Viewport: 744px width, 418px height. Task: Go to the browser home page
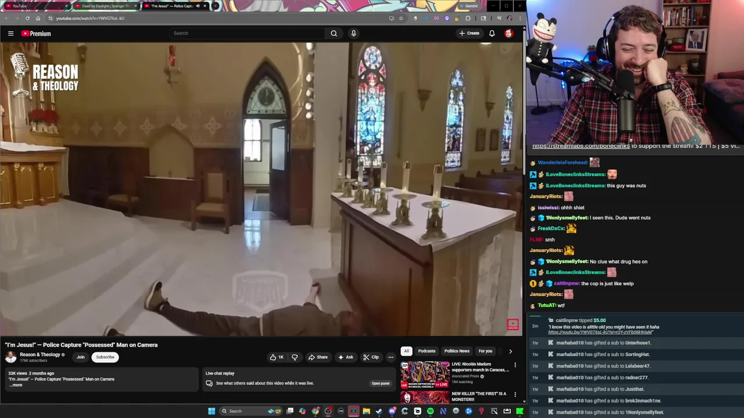pos(38,18)
